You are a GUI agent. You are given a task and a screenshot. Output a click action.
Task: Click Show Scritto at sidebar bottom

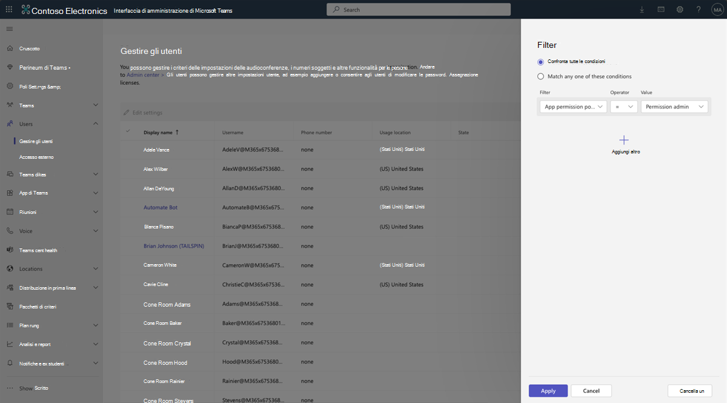coord(33,388)
